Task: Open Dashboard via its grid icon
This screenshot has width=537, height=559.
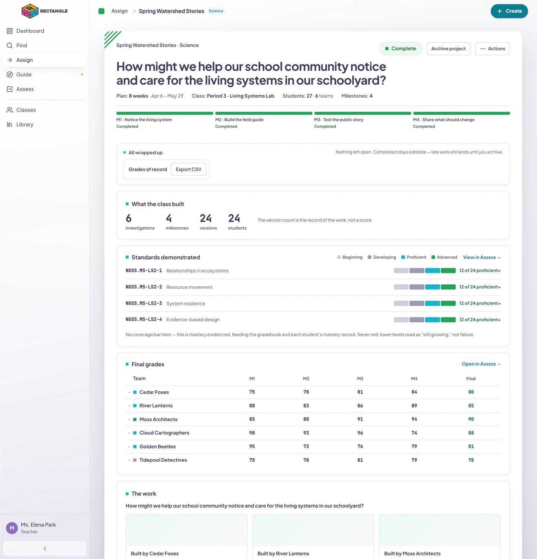Action: pyautogui.click(x=10, y=31)
